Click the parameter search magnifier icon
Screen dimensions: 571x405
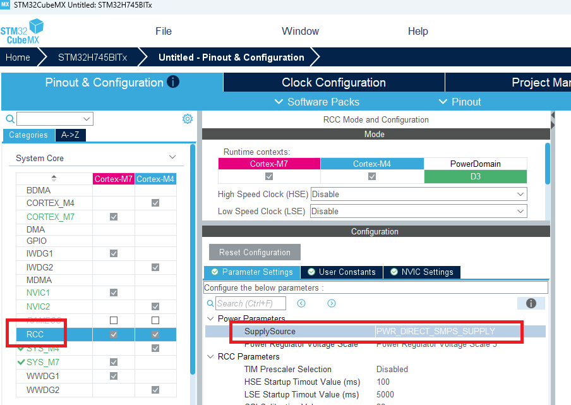(x=210, y=303)
